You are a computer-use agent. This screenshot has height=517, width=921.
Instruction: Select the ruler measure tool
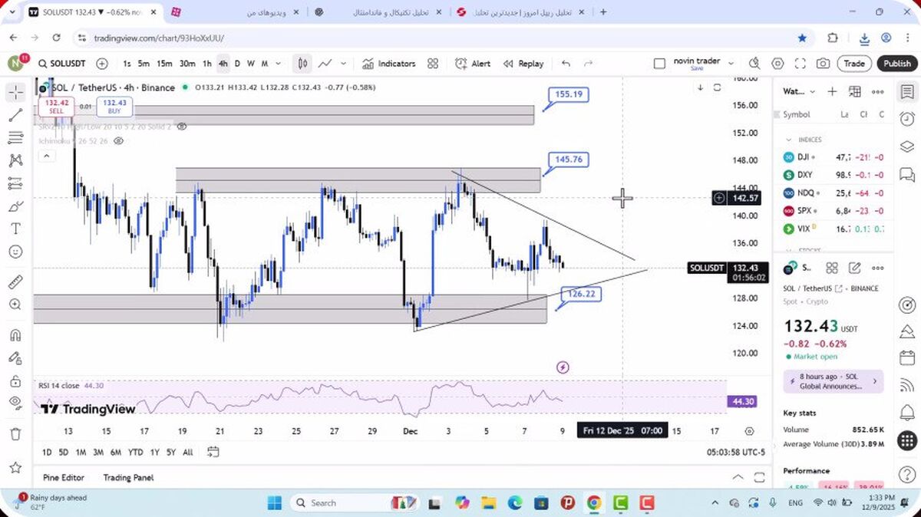(15, 282)
